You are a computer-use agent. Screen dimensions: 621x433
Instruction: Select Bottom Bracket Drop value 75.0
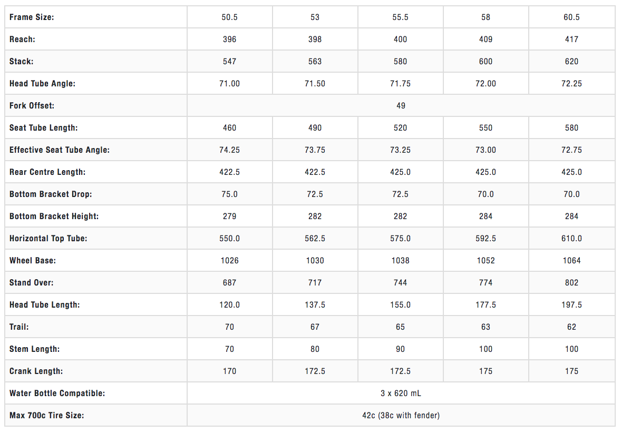(229, 194)
